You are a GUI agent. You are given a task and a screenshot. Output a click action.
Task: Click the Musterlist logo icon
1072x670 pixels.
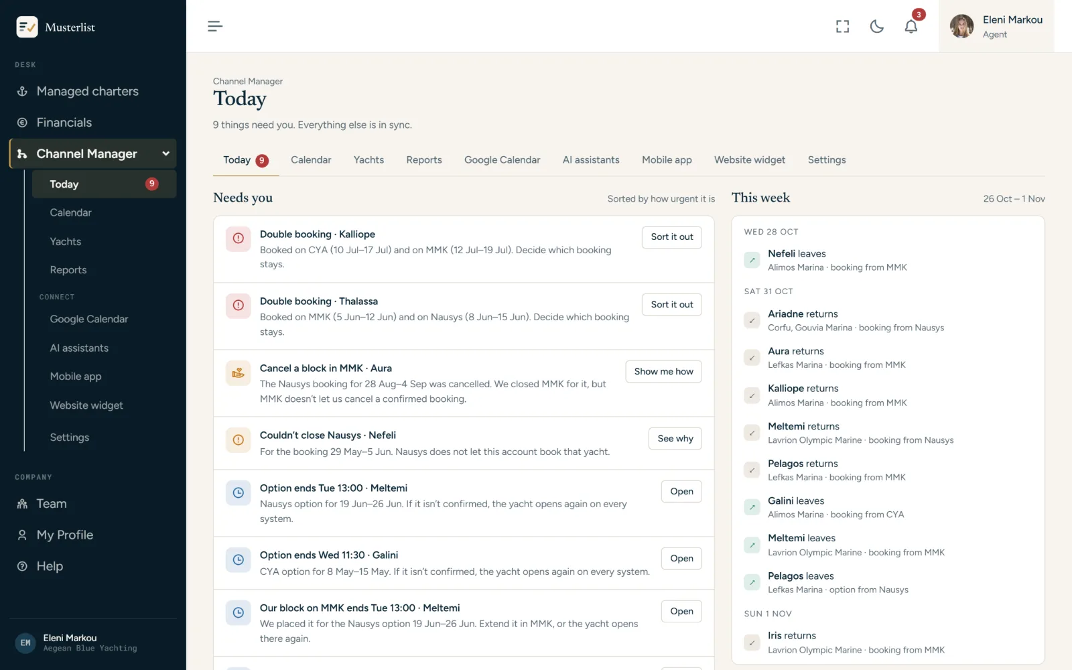click(x=27, y=27)
